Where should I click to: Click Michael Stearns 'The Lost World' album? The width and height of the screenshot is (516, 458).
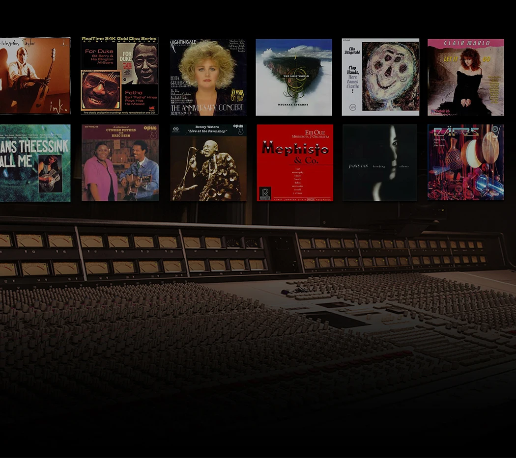click(x=294, y=77)
